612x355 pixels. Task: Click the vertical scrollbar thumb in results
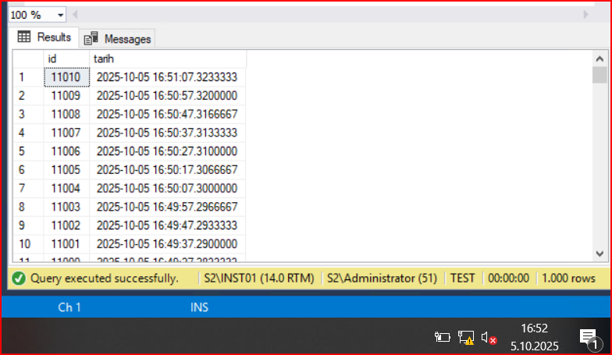pyautogui.click(x=600, y=75)
